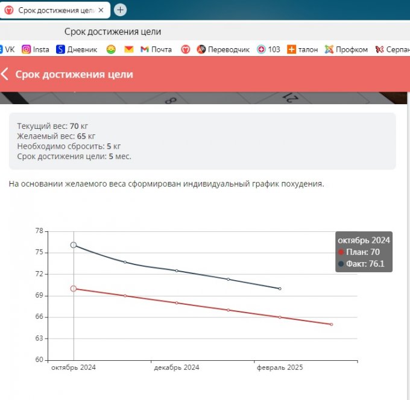Click the October 2024 plan data point
The image size is (410, 400).
[74, 289]
